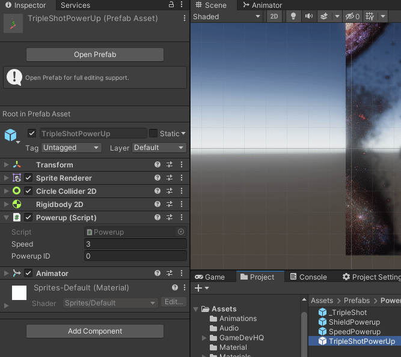Viewport: 401px width, 357px height.
Task: Open Animator preset settings icon
Action: click(x=170, y=274)
